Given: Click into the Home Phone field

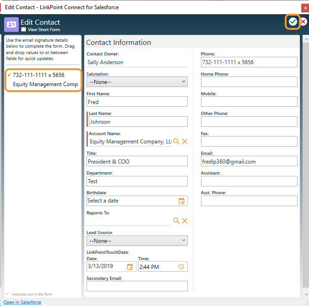Looking at the screenshot, I should (x=249, y=82).
